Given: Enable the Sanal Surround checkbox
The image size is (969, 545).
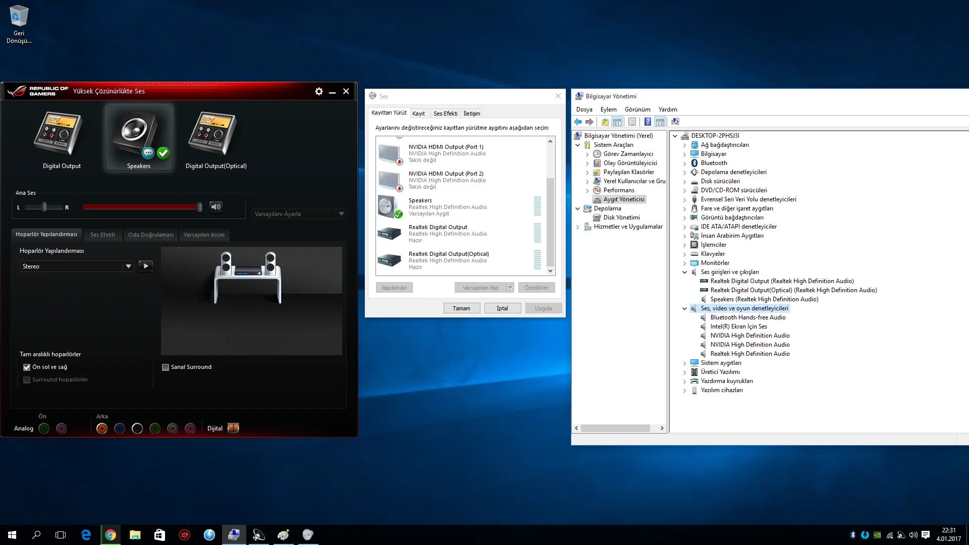Looking at the screenshot, I should pos(166,367).
